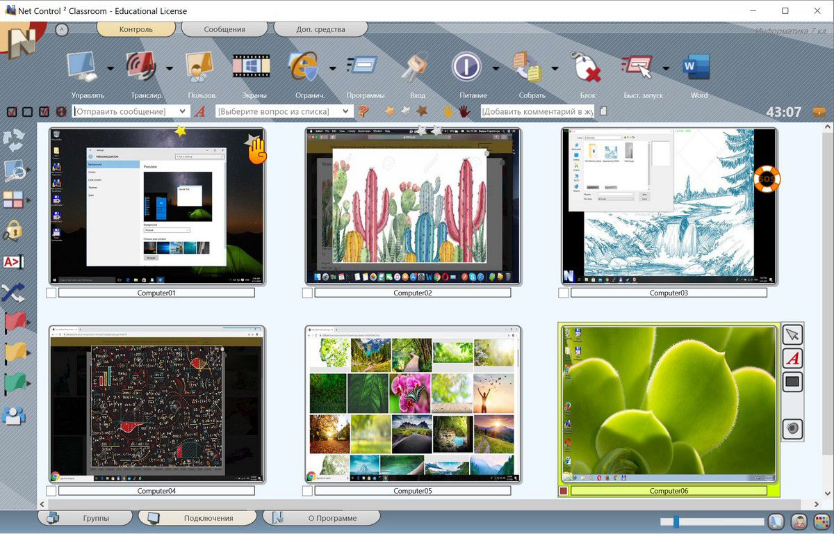This screenshot has width=834, height=534.
Task: Expand the Отправить сообщение dropdown
Action: (183, 111)
